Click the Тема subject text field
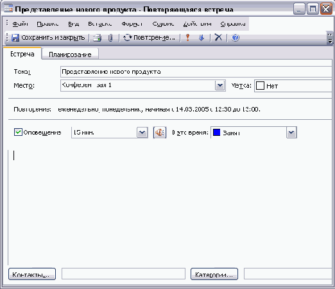335x289 pixels. (196, 72)
